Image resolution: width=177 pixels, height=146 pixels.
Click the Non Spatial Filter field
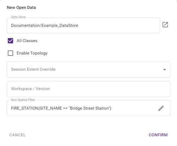click(x=88, y=108)
